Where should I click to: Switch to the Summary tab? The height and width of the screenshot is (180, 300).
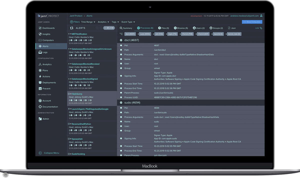point(126,28)
